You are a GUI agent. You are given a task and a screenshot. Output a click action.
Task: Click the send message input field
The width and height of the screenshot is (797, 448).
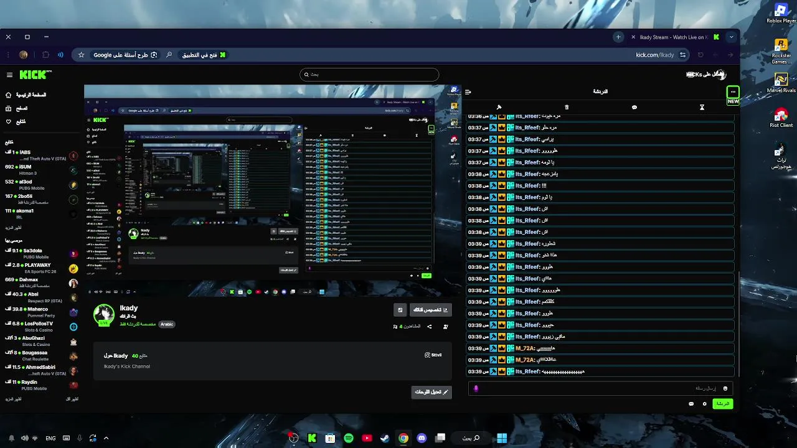[601, 389]
